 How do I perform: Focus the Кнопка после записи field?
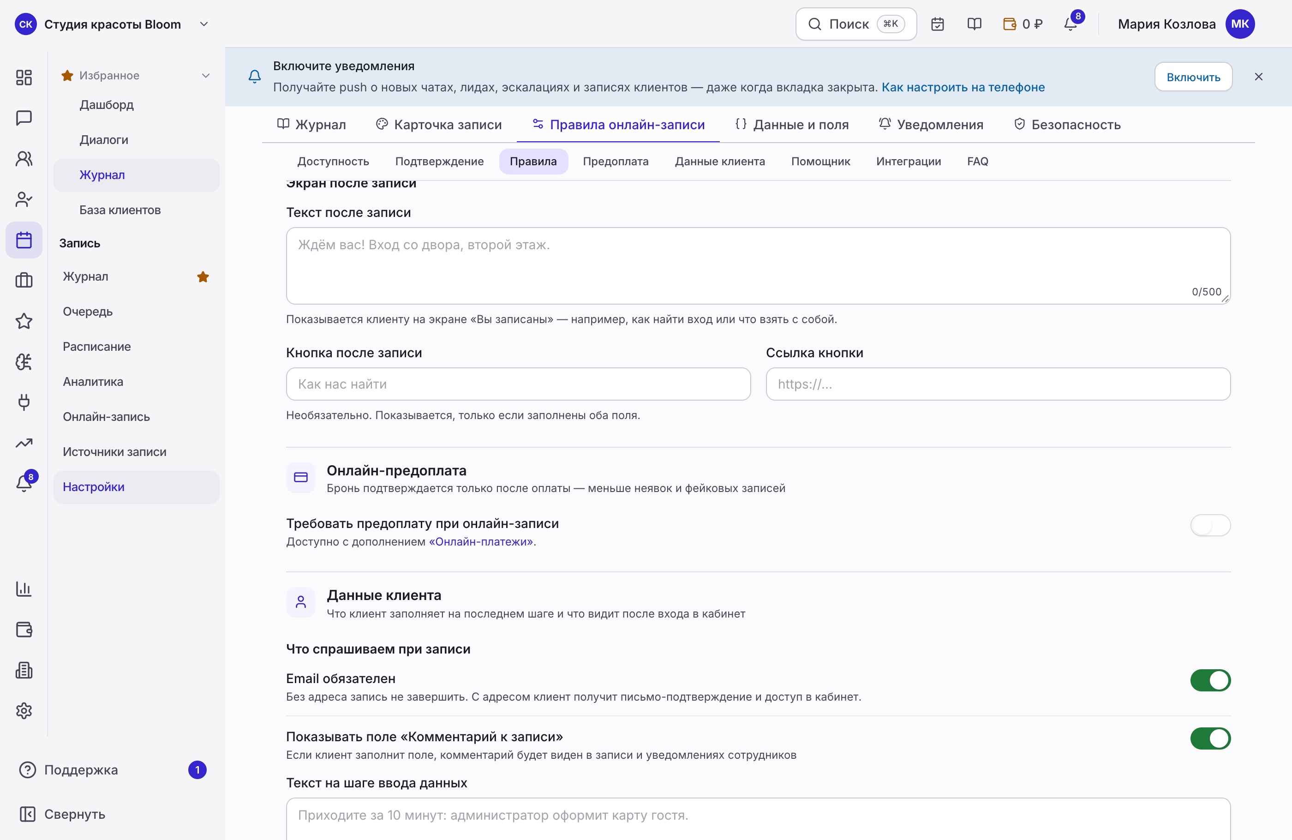tap(518, 384)
